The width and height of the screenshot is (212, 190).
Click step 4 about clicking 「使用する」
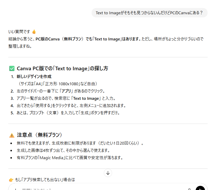(71, 105)
